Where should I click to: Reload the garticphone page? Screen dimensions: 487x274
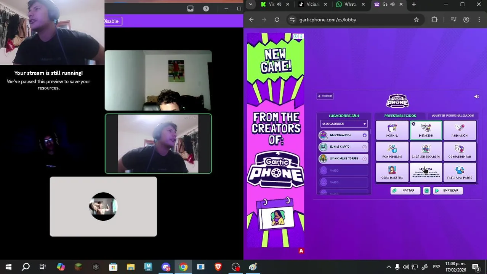(x=277, y=20)
